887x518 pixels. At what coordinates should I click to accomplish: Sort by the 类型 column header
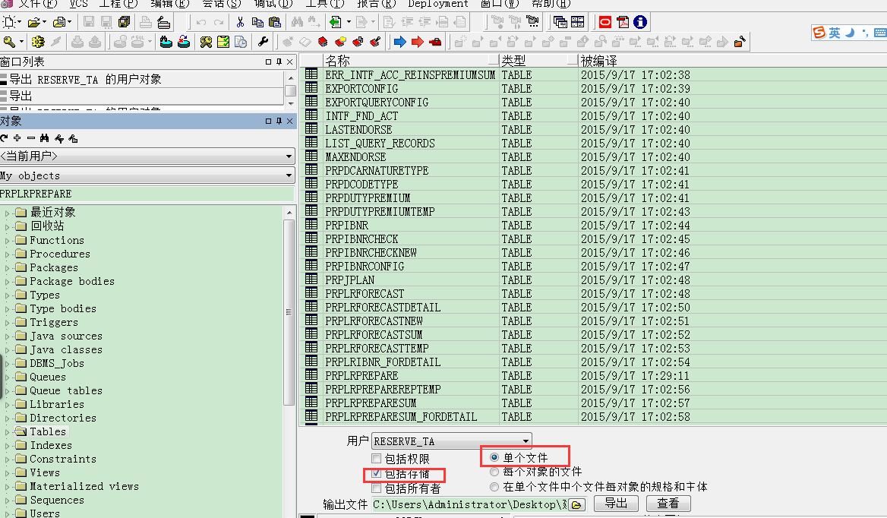point(538,61)
